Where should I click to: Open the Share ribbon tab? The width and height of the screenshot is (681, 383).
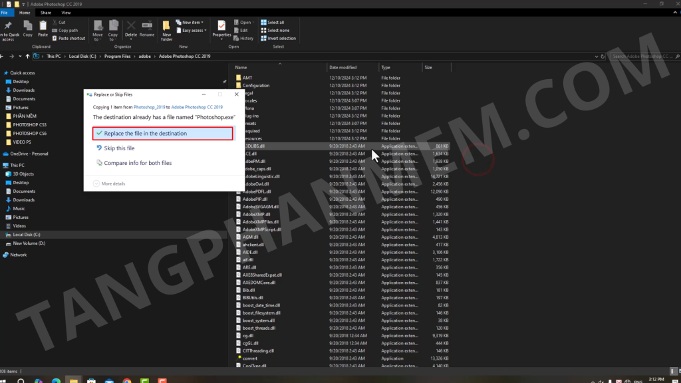[46, 13]
